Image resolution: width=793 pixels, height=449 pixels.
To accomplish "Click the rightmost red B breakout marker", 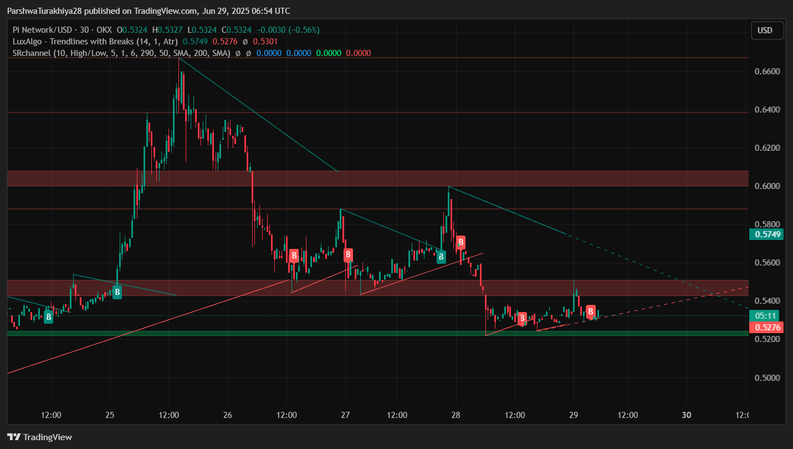I will pyautogui.click(x=591, y=312).
